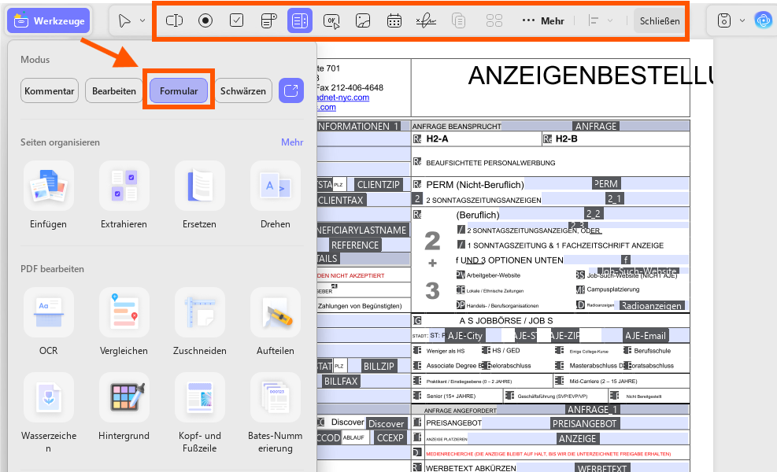Select the image field form tool
Viewport: 777px width, 472px height.
coord(363,20)
